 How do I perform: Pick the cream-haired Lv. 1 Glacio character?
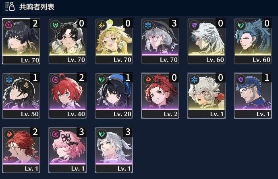[206, 96]
